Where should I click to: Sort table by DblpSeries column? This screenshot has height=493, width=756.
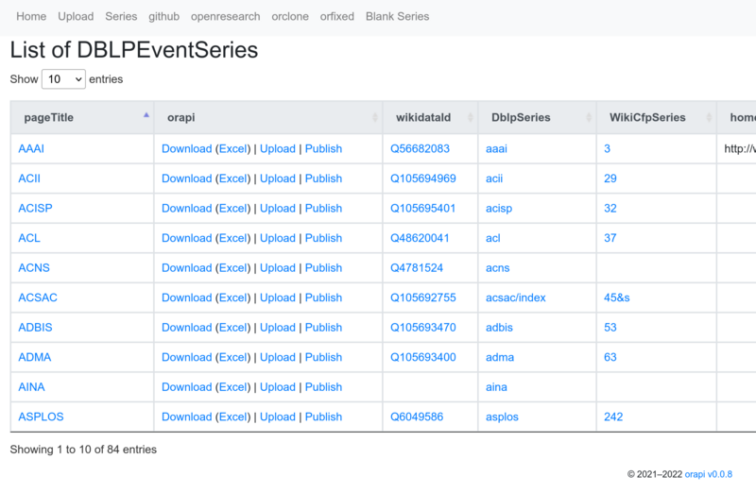(x=537, y=118)
